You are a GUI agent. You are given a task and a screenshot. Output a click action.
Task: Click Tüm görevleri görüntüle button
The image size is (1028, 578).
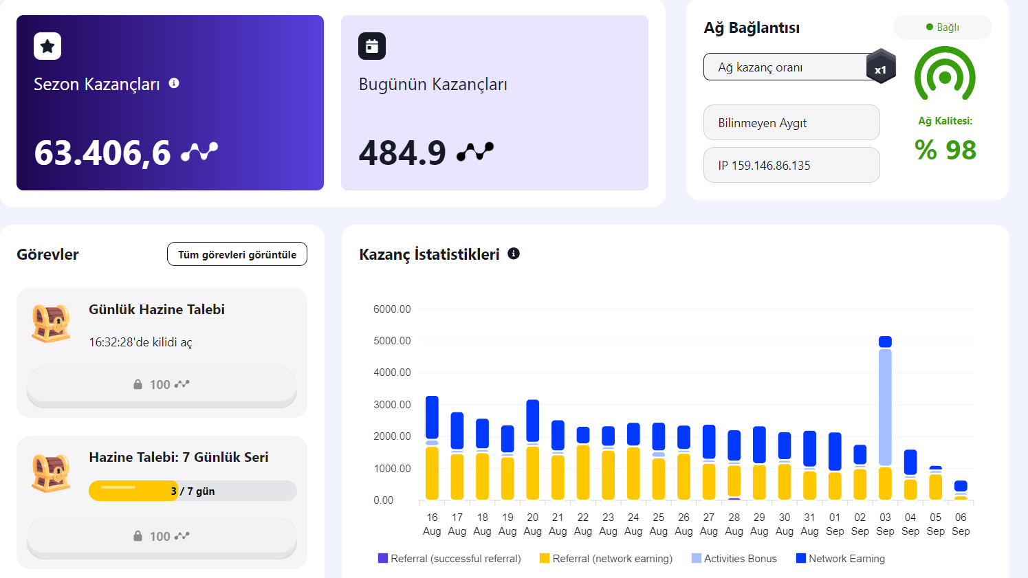coord(237,254)
